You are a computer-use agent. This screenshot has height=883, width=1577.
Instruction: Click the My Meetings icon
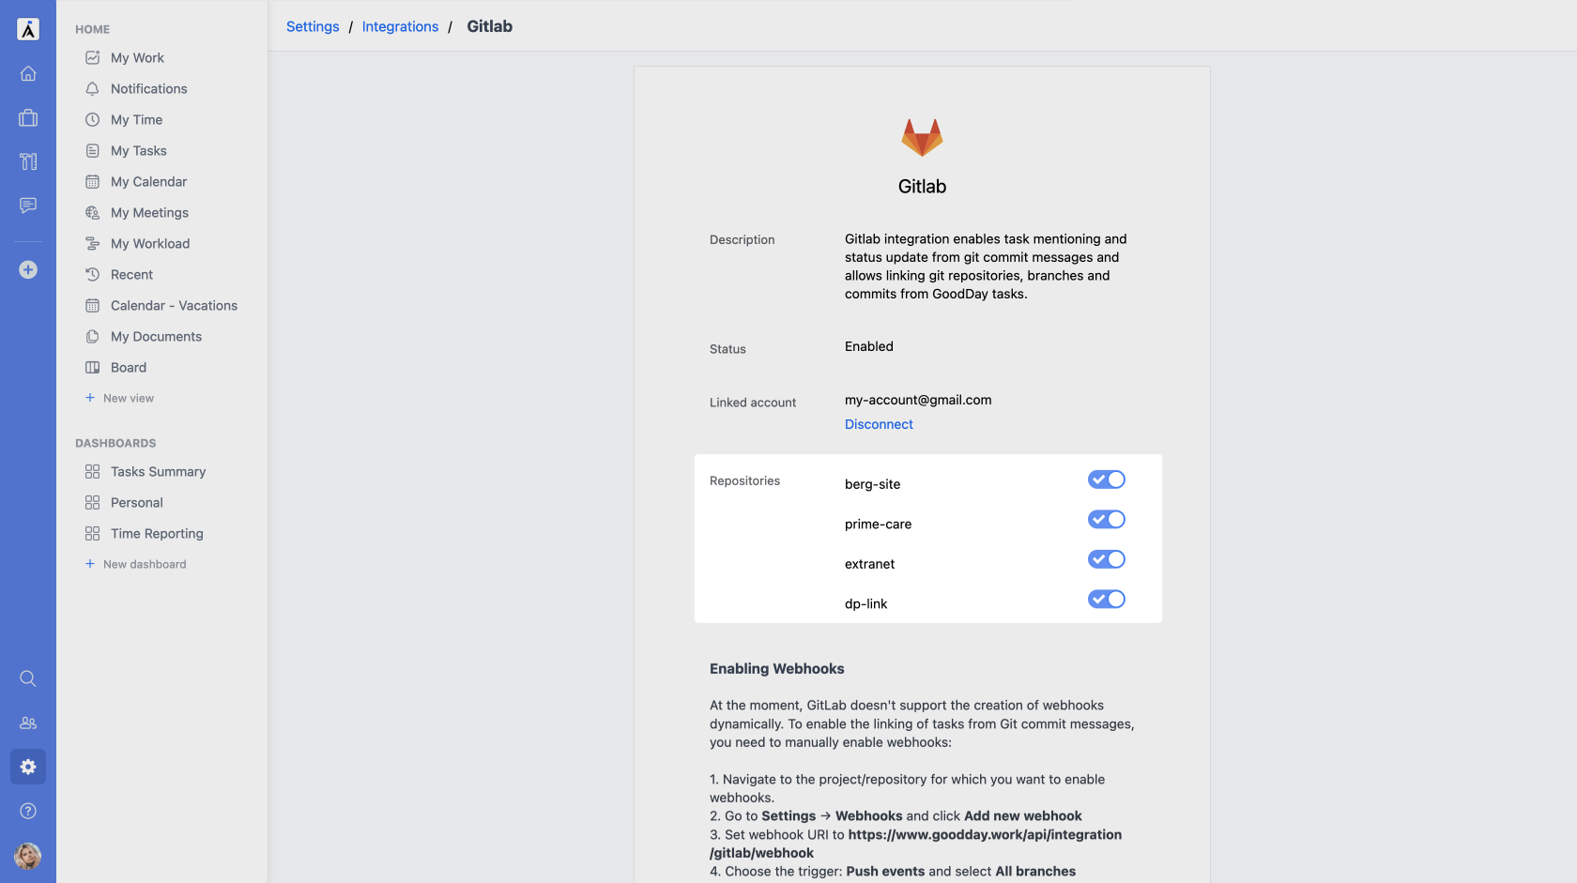tap(92, 213)
